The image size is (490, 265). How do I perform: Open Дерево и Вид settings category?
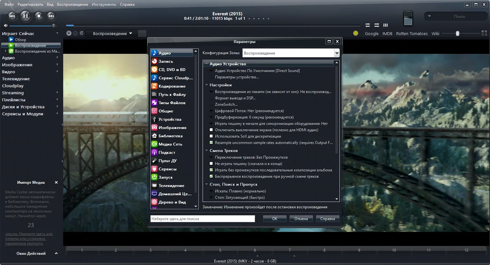click(x=172, y=202)
